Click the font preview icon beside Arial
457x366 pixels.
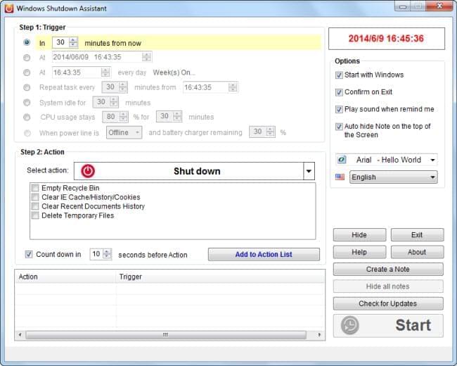(x=342, y=160)
